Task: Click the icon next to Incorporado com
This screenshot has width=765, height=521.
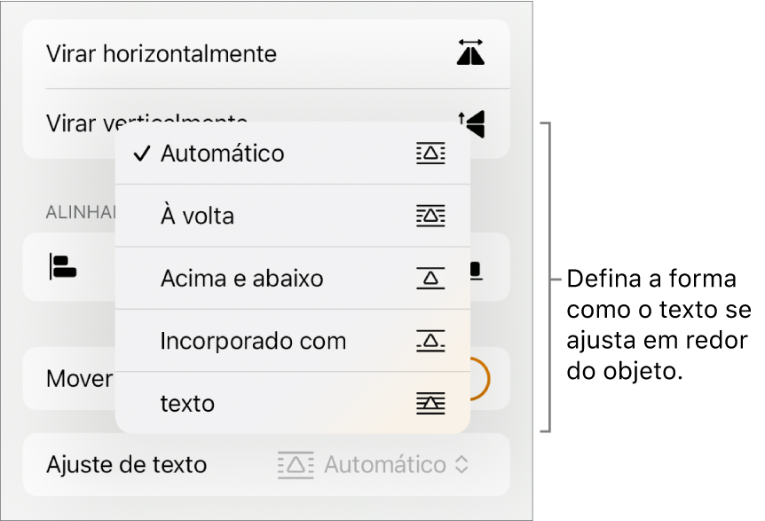Action: tap(431, 341)
